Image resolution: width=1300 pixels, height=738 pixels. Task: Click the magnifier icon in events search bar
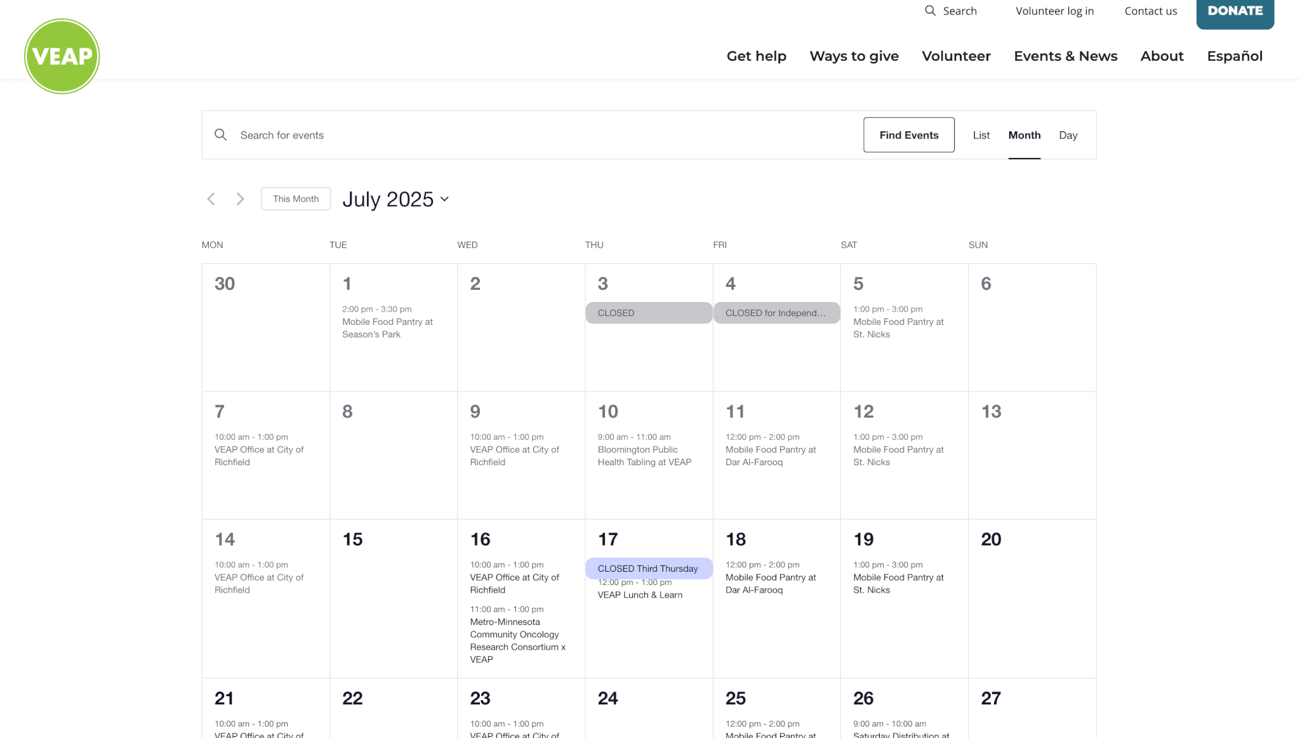220,135
